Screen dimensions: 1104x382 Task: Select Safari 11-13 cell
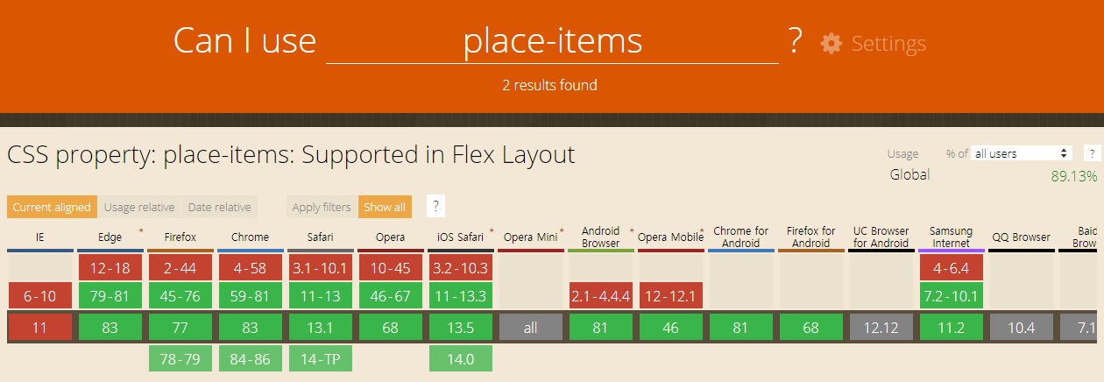[320, 296]
